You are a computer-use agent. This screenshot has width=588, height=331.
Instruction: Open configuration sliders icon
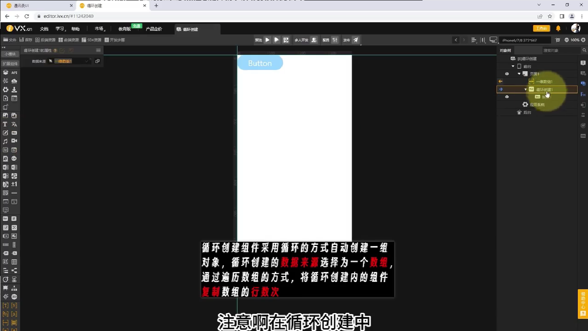pos(335,40)
